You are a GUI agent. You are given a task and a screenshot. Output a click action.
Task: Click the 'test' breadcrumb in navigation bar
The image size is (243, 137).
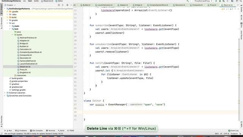[30, 1]
